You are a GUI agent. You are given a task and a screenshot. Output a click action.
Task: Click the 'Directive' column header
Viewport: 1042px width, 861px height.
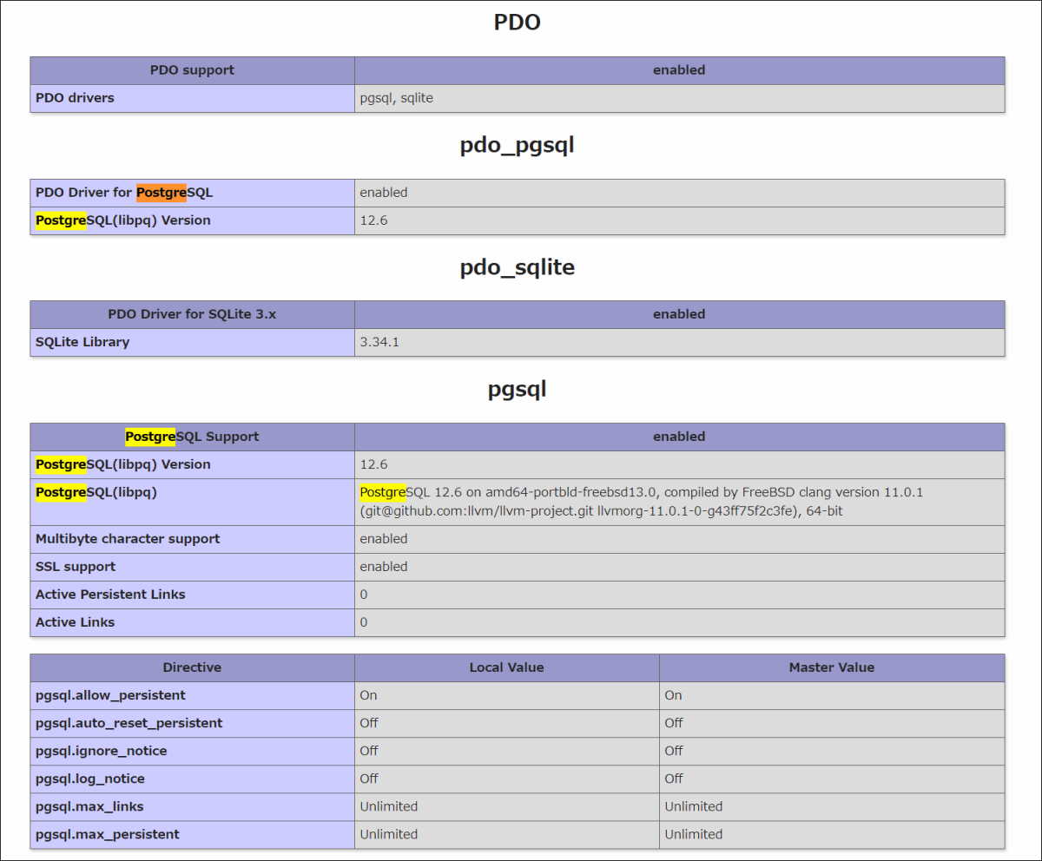[192, 667]
